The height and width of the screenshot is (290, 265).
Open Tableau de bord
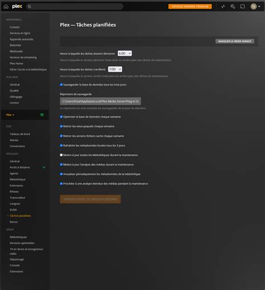point(20,134)
